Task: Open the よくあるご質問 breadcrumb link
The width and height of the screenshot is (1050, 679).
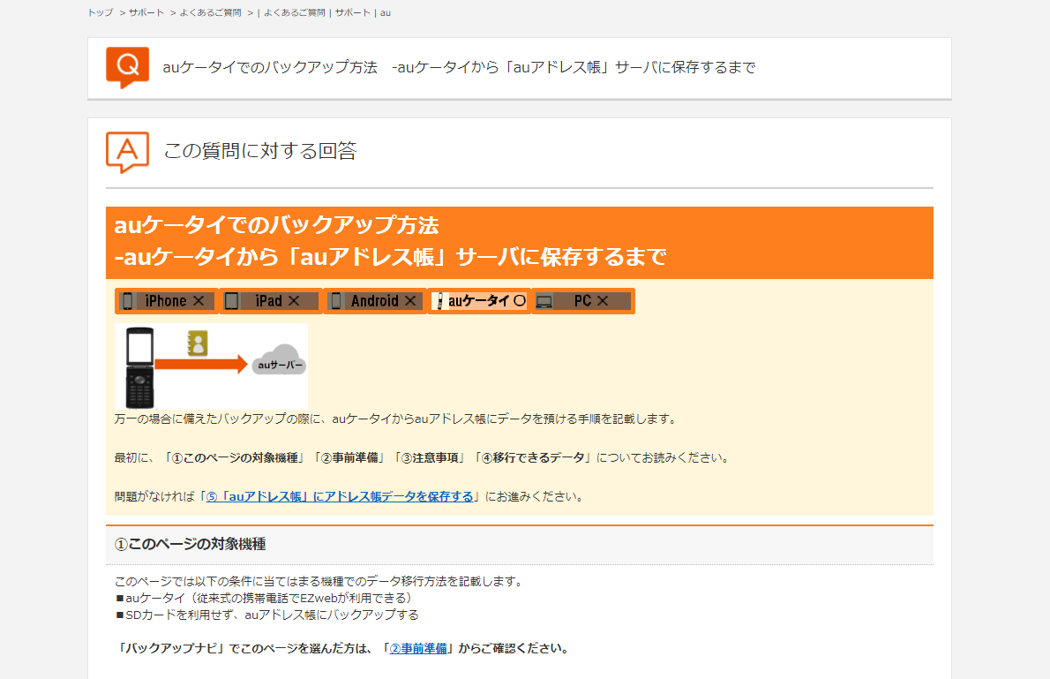Action: tap(210, 12)
